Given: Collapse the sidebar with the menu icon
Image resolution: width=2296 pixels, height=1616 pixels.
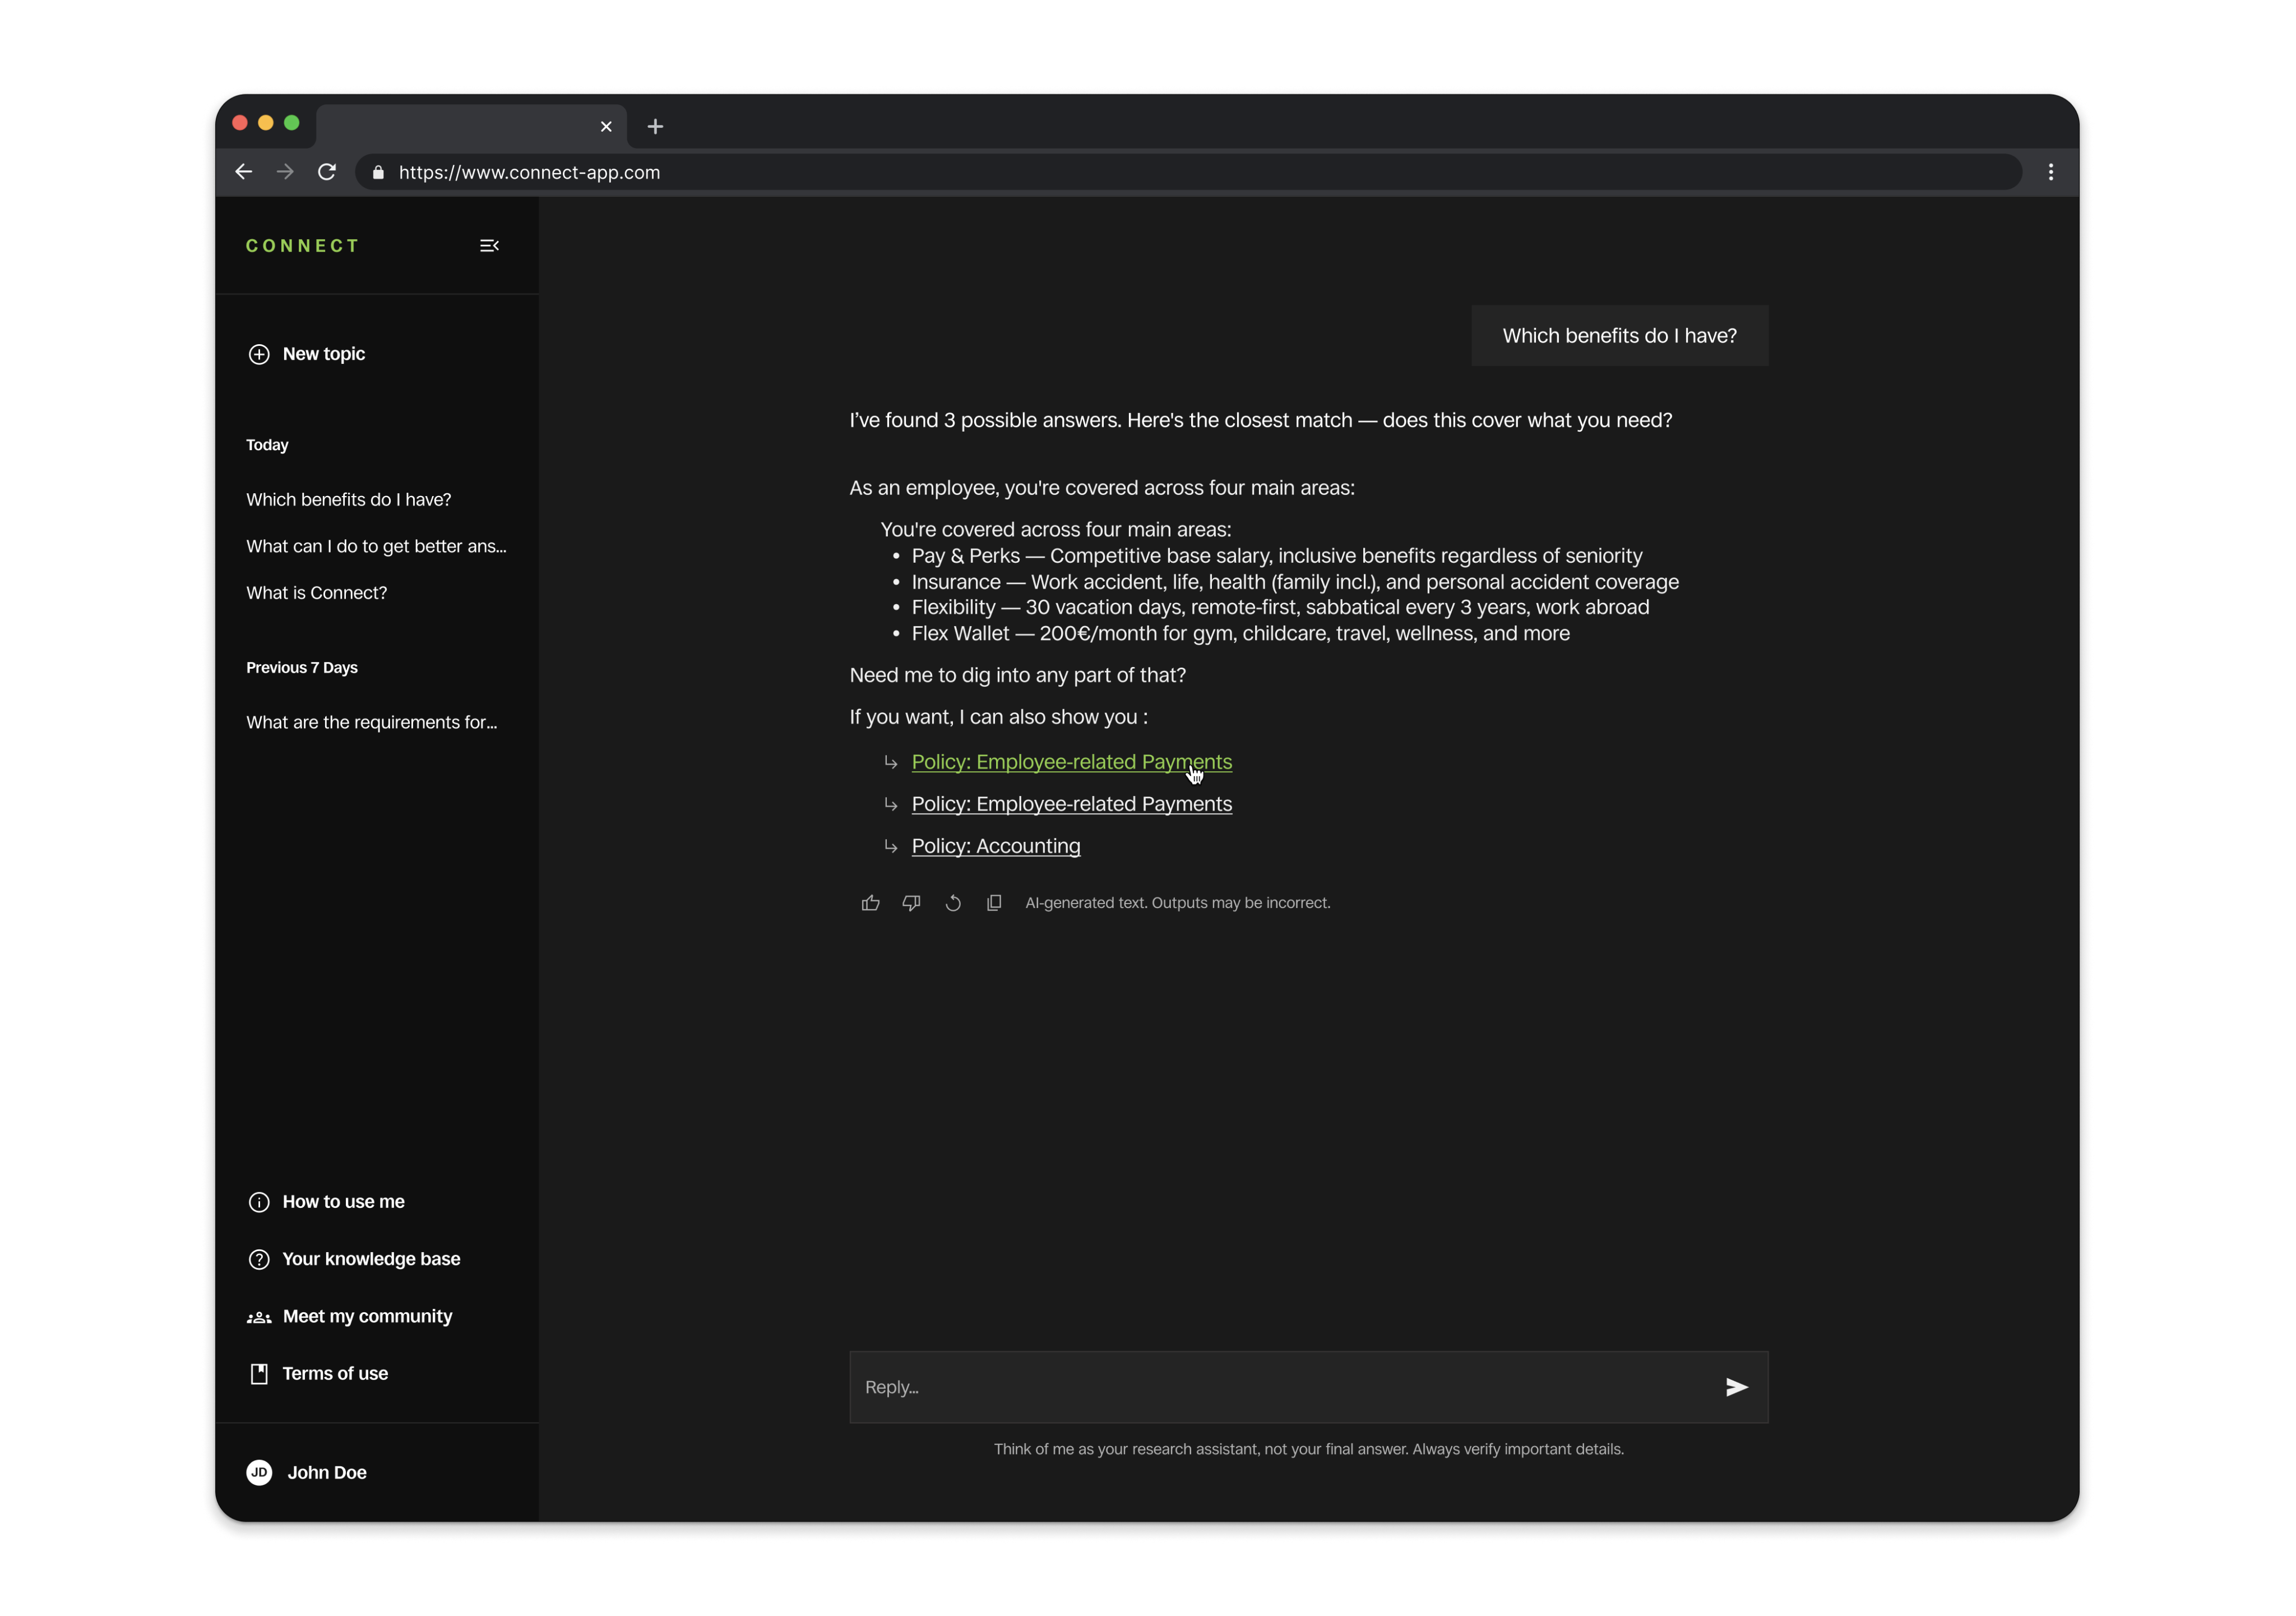Looking at the screenshot, I should click(489, 246).
